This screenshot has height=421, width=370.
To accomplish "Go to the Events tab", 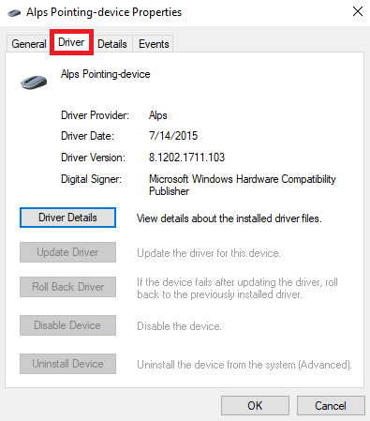I will tap(154, 44).
